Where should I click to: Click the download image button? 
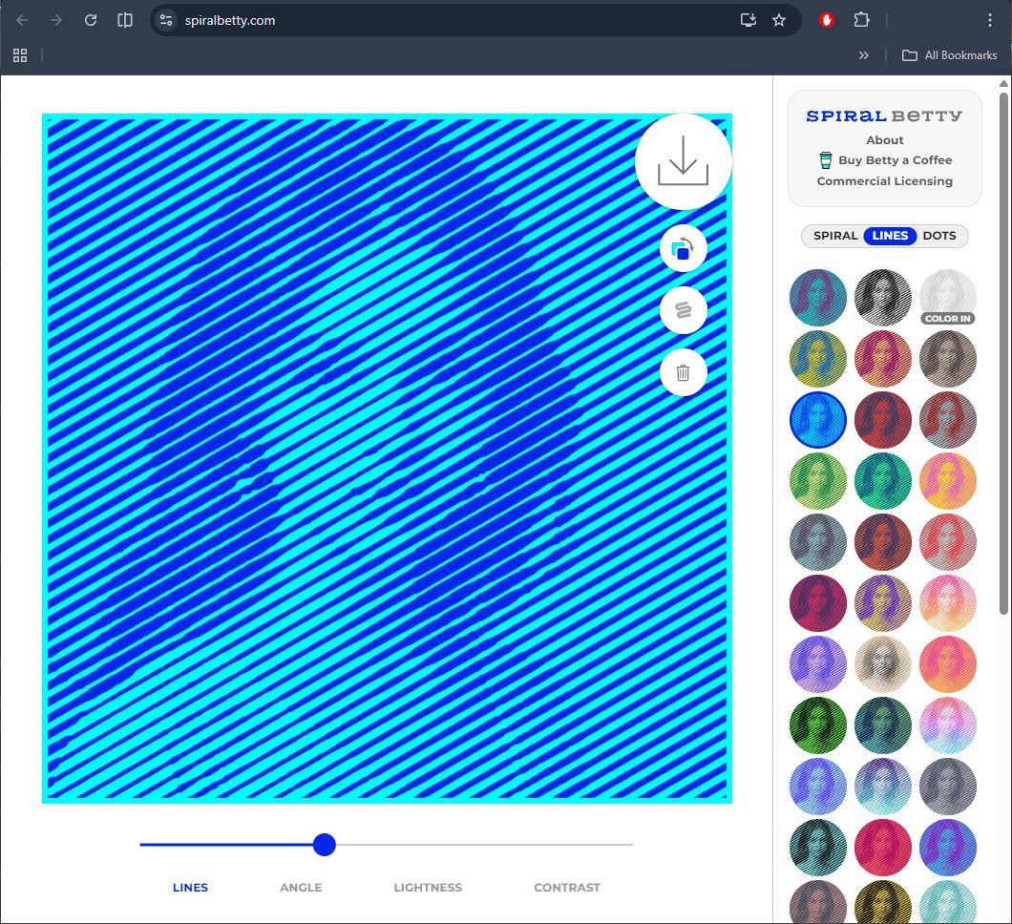[x=683, y=161]
